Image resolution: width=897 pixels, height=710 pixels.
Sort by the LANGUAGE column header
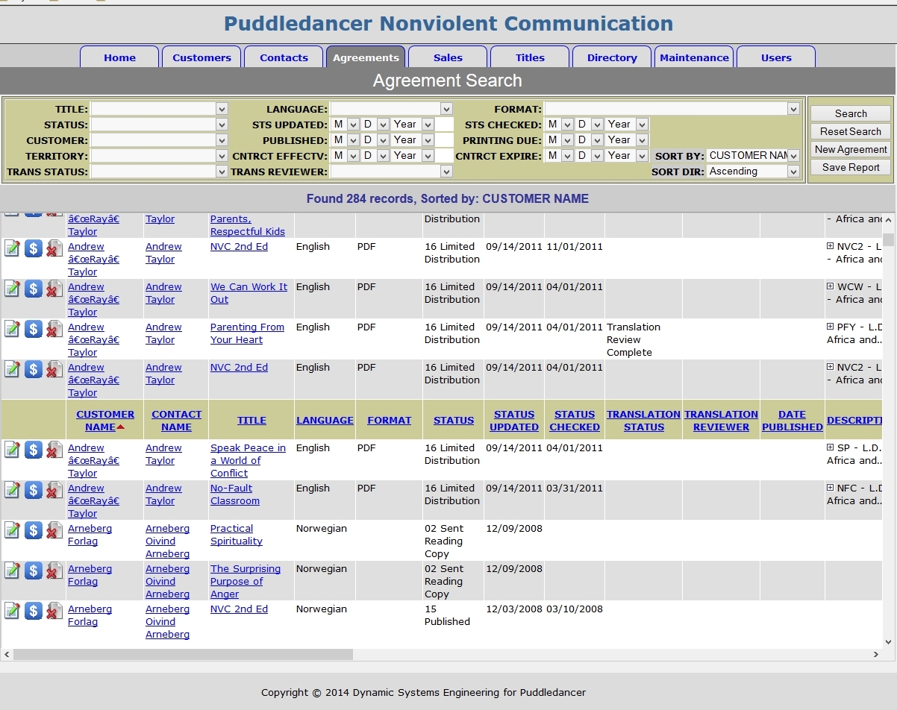point(325,421)
